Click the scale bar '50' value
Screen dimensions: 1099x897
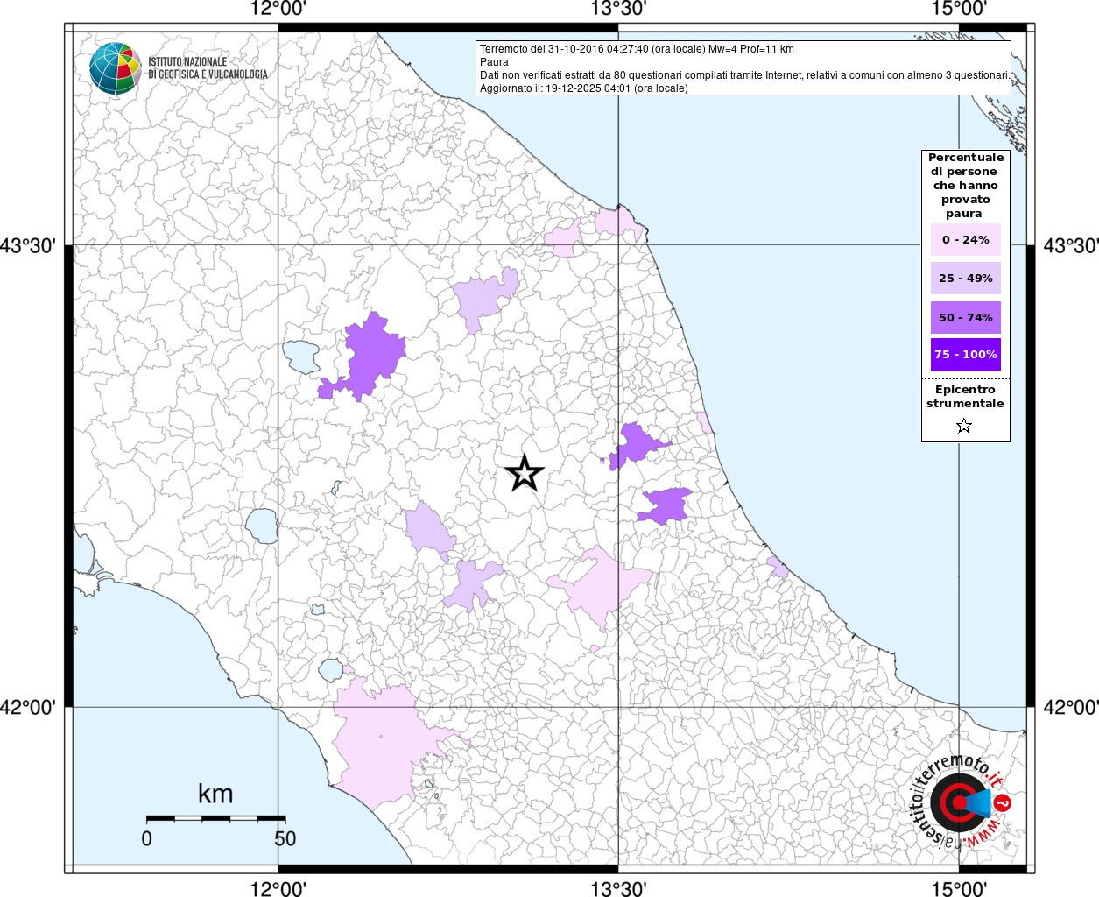tap(285, 838)
